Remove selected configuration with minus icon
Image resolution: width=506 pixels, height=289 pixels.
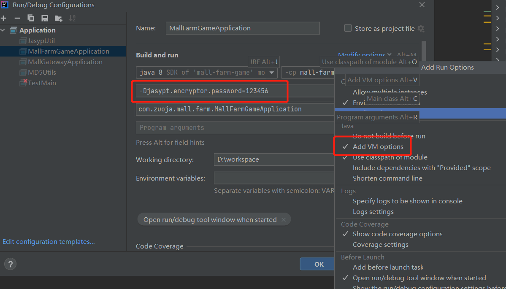pyautogui.click(x=17, y=19)
